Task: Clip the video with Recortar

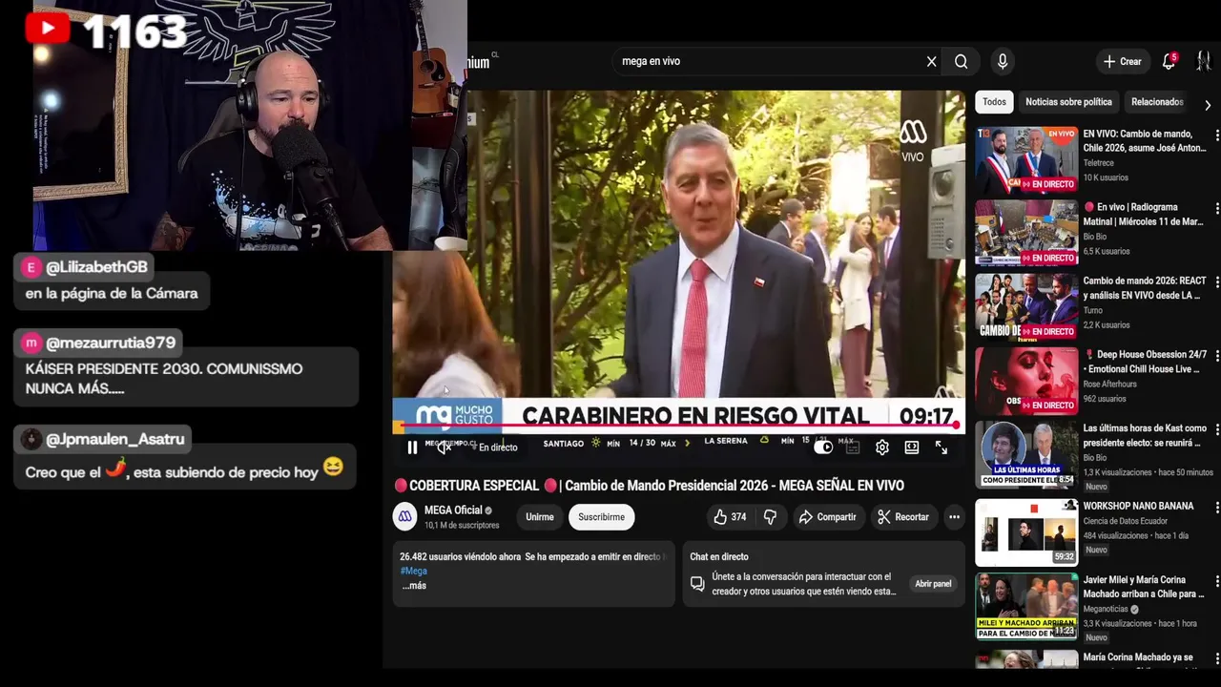Action: [903, 517]
